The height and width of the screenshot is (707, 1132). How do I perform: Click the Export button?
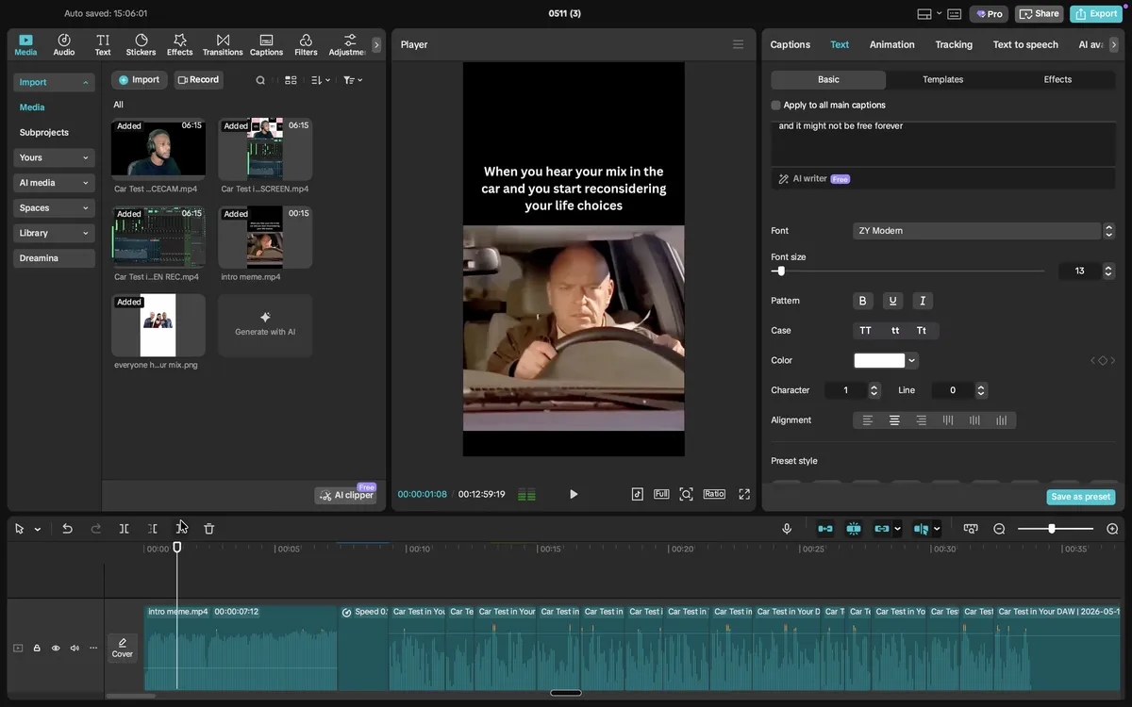(1096, 14)
